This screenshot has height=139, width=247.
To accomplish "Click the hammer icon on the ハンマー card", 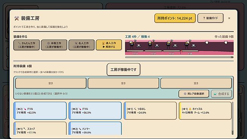I will (x=80, y=129).
